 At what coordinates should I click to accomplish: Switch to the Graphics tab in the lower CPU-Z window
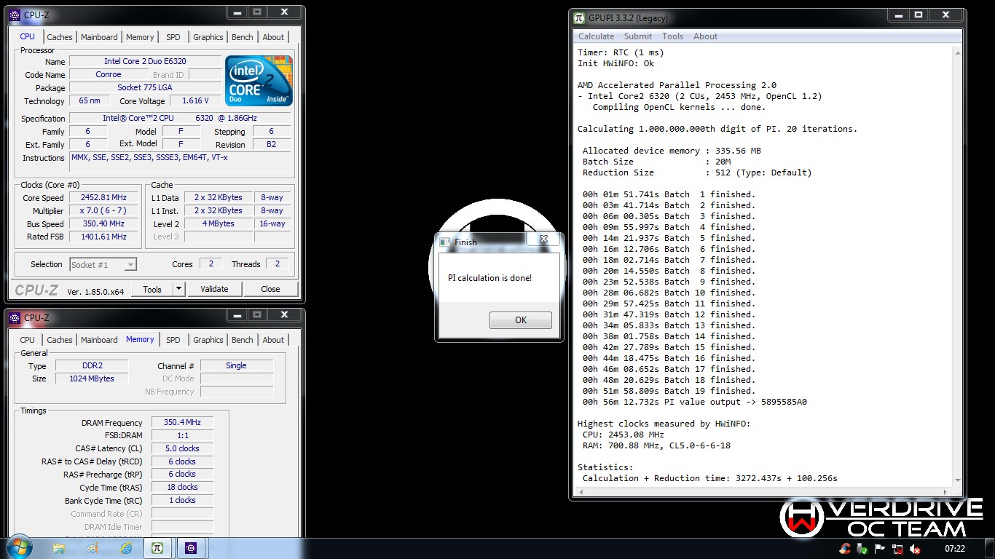(x=208, y=340)
